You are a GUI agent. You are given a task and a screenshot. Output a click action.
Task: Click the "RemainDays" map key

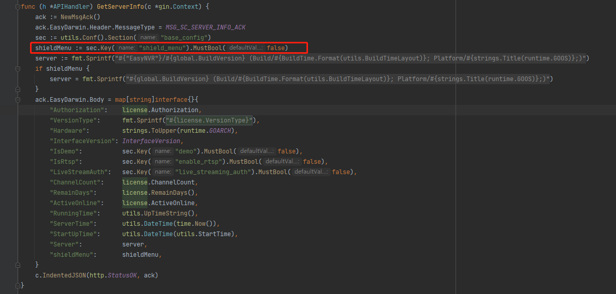(x=72, y=193)
